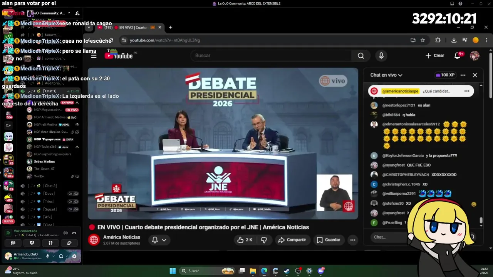Image resolution: width=493 pixels, height=277 pixels.
Task: Focus the YouTube Buscar search field
Action: point(271,56)
